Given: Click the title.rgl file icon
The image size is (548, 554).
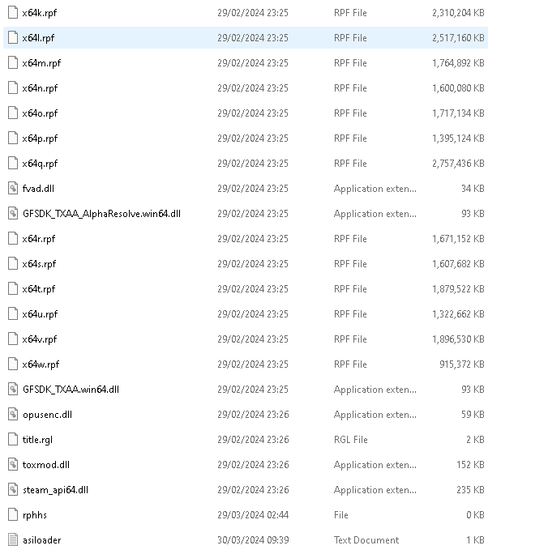Looking at the screenshot, I should tap(12, 440).
